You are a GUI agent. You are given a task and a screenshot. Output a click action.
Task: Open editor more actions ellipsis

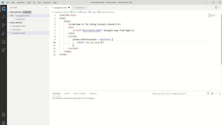(x=220, y=8)
